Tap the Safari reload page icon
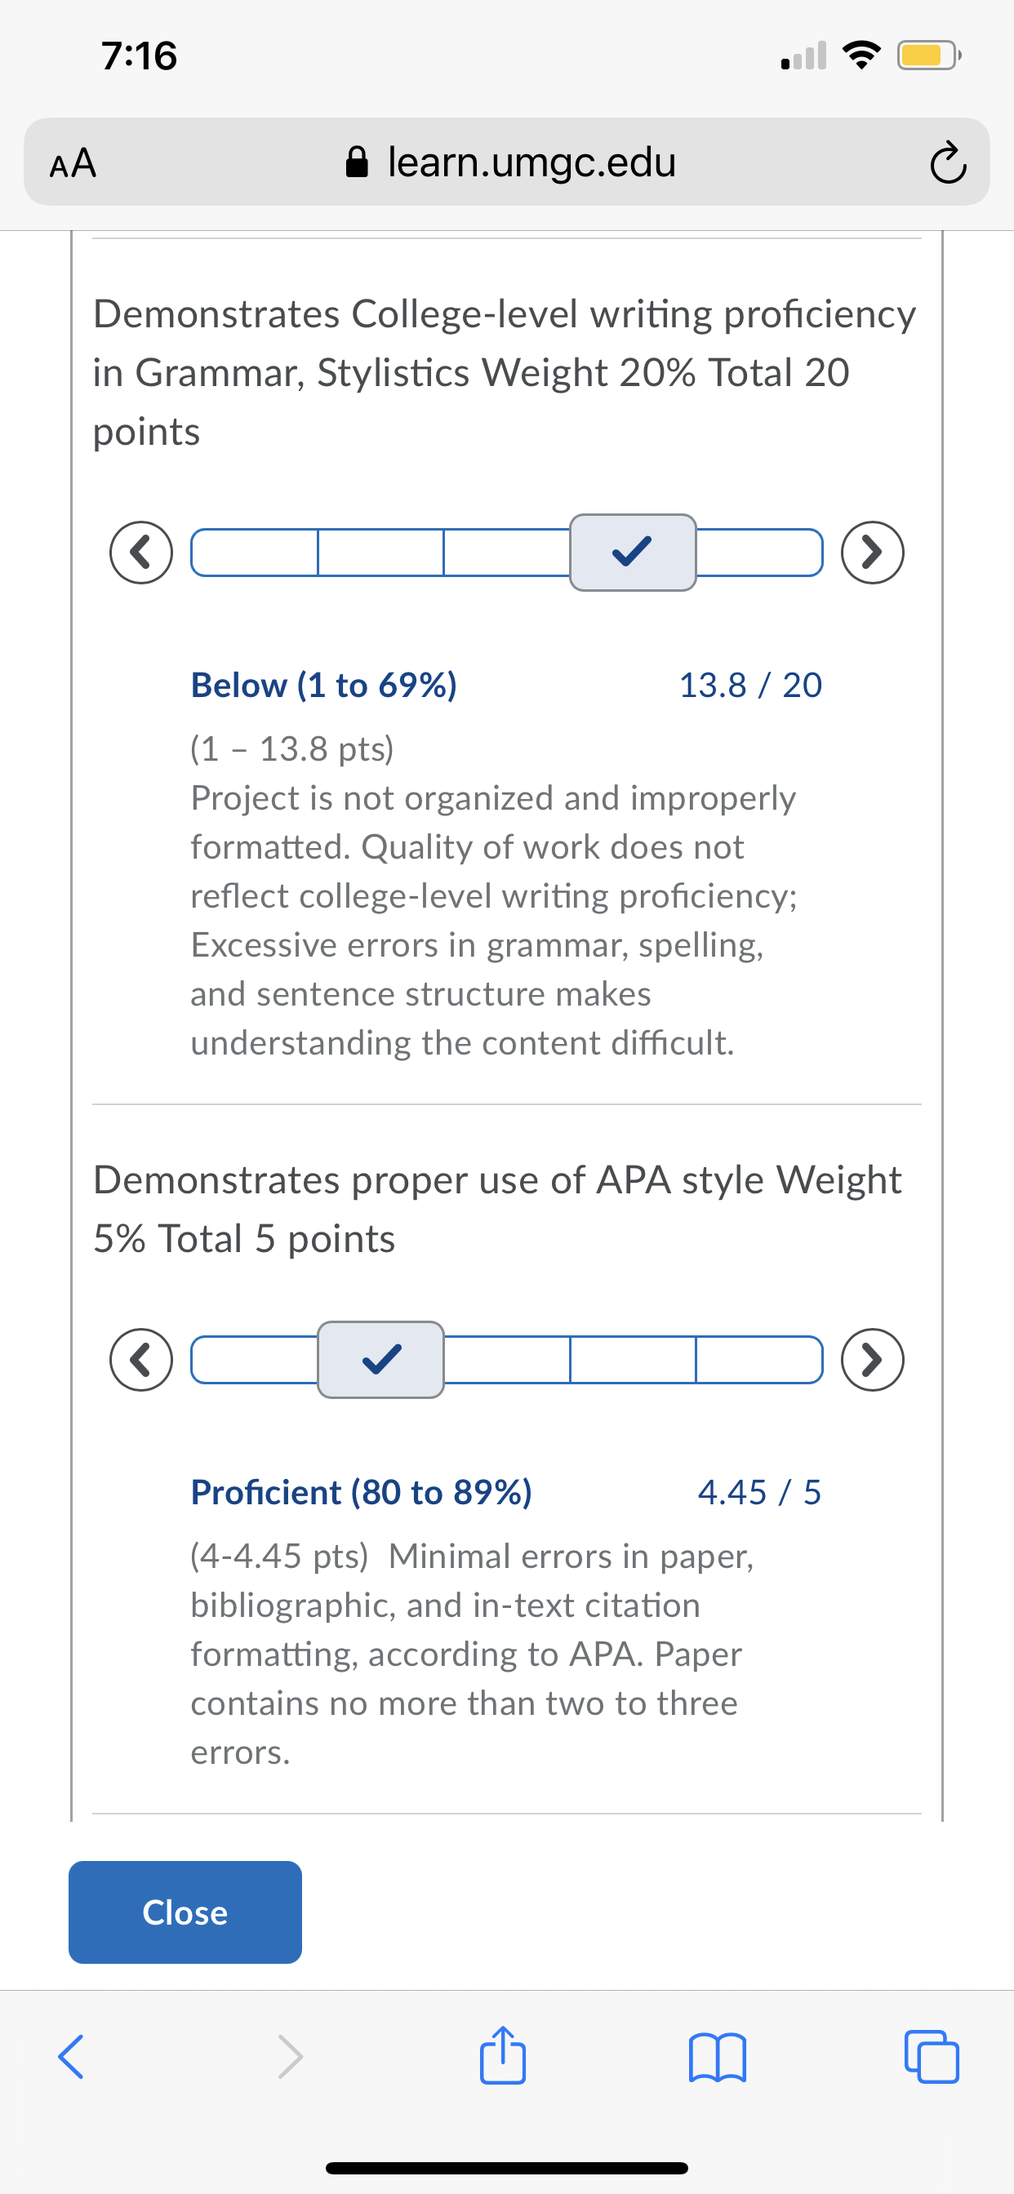The height and width of the screenshot is (2194, 1014). click(948, 162)
